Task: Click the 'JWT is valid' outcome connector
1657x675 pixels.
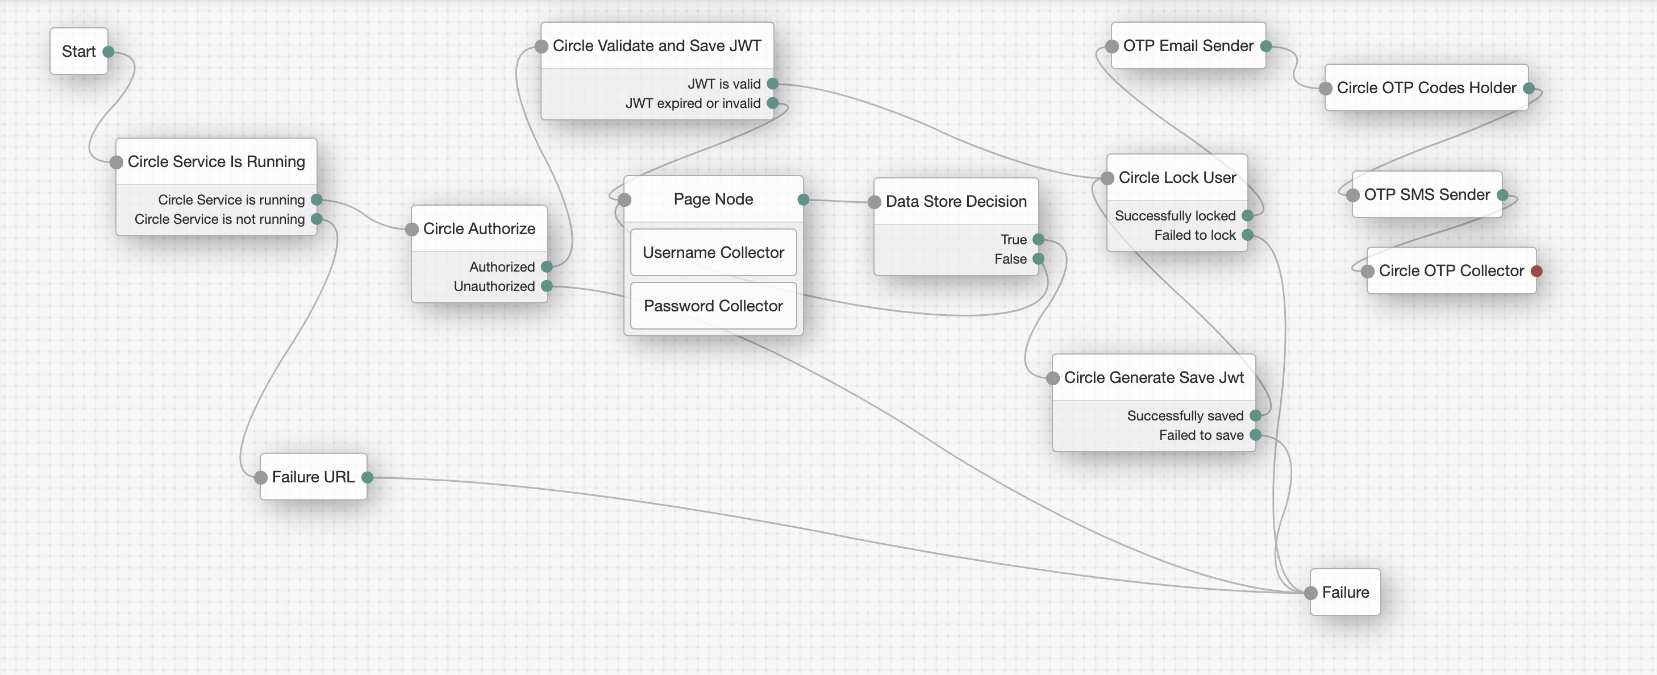Action: tap(773, 84)
